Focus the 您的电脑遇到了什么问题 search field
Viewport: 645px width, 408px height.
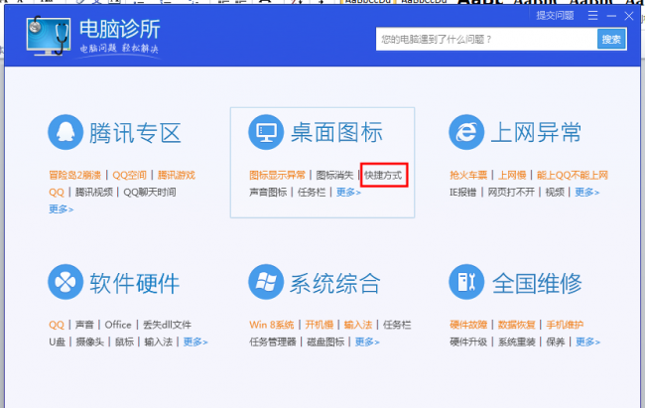[x=486, y=39]
